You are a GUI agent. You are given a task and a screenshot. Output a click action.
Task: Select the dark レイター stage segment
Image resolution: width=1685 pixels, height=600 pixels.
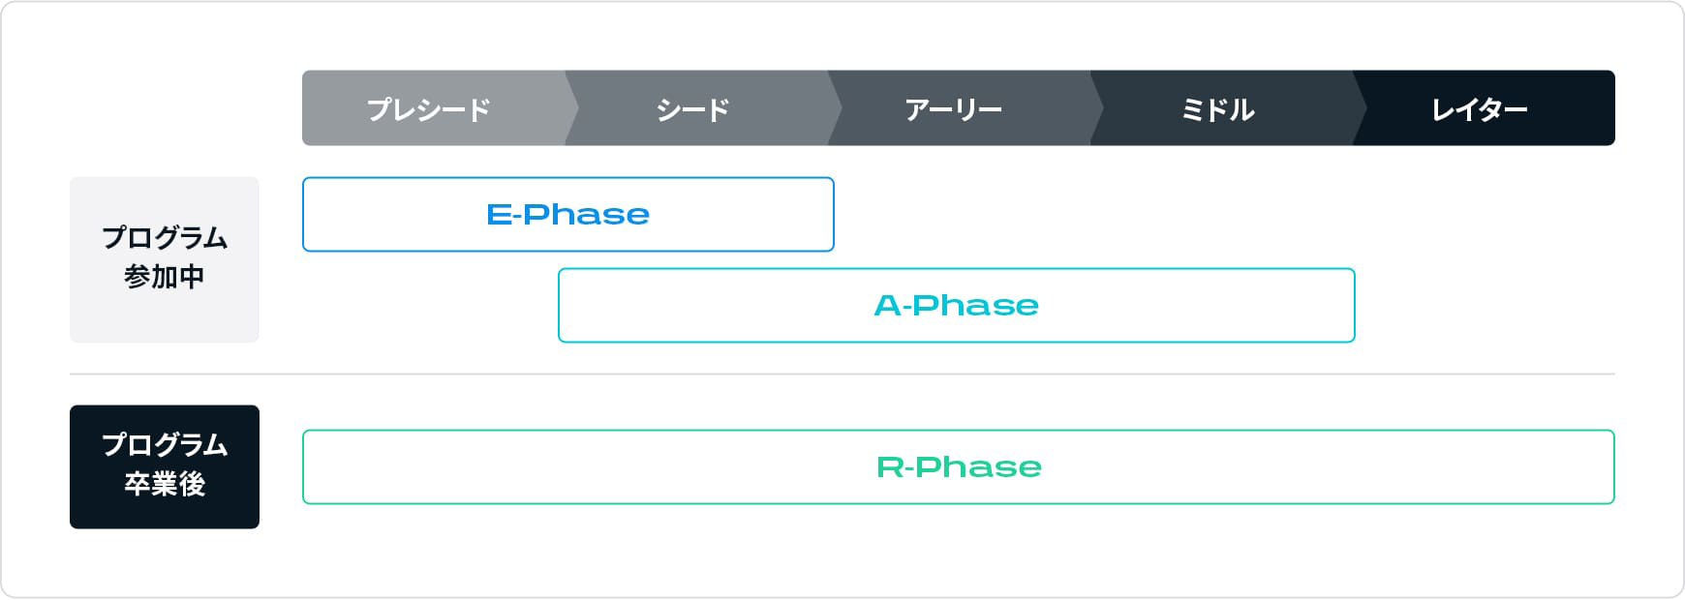point(1484,108)
